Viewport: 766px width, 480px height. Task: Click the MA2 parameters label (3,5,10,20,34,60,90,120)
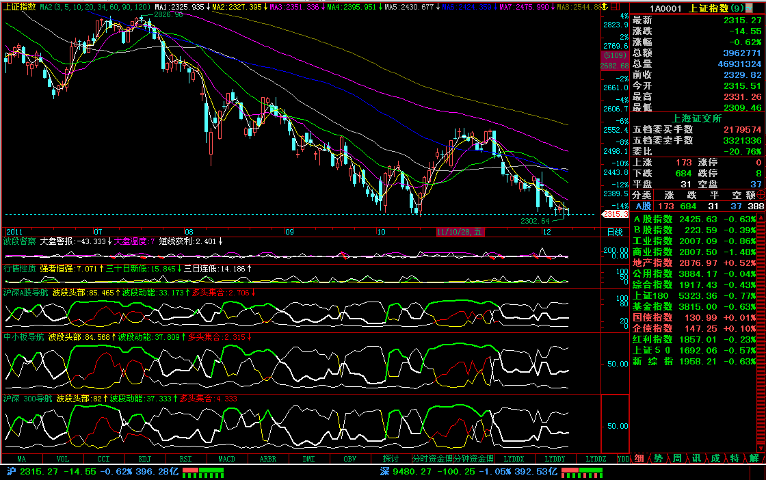pyautogui.click(x=95, y=7)
